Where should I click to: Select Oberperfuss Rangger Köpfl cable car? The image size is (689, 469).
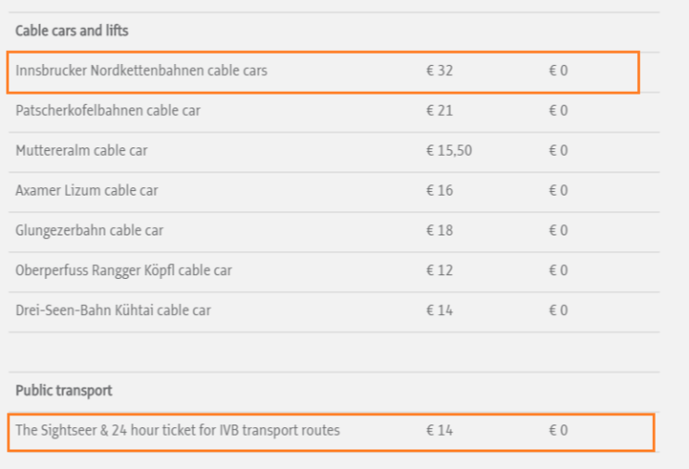(x=123, y=270)
